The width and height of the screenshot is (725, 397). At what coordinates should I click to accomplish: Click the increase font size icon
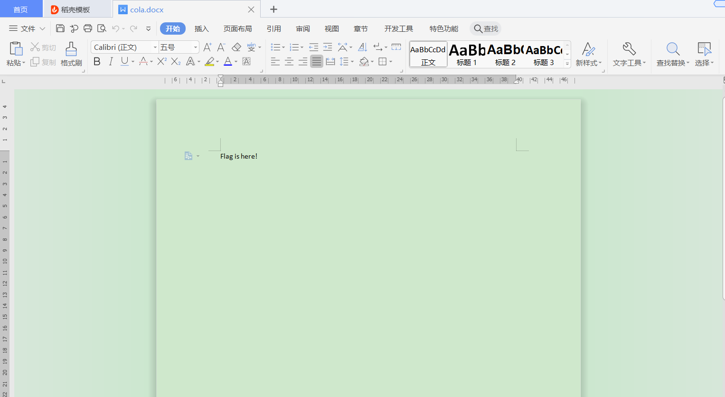207,47
